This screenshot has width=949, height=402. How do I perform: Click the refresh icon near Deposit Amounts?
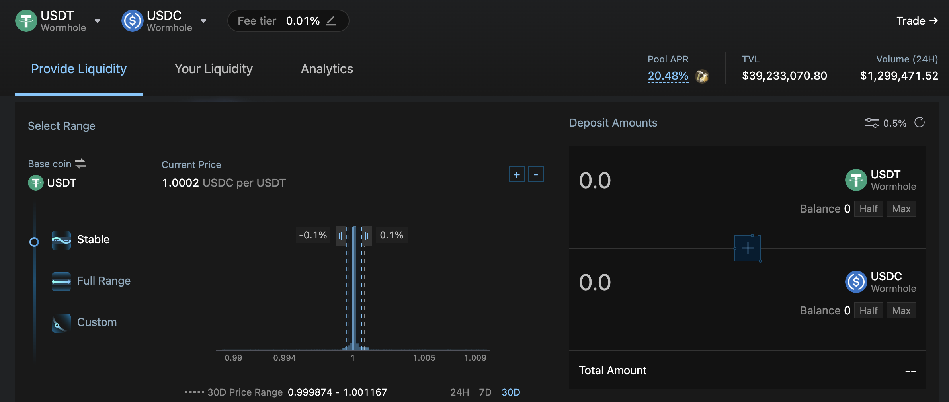[919, 123]
